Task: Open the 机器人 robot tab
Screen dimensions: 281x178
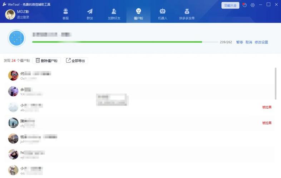Action: pos(163,14)
